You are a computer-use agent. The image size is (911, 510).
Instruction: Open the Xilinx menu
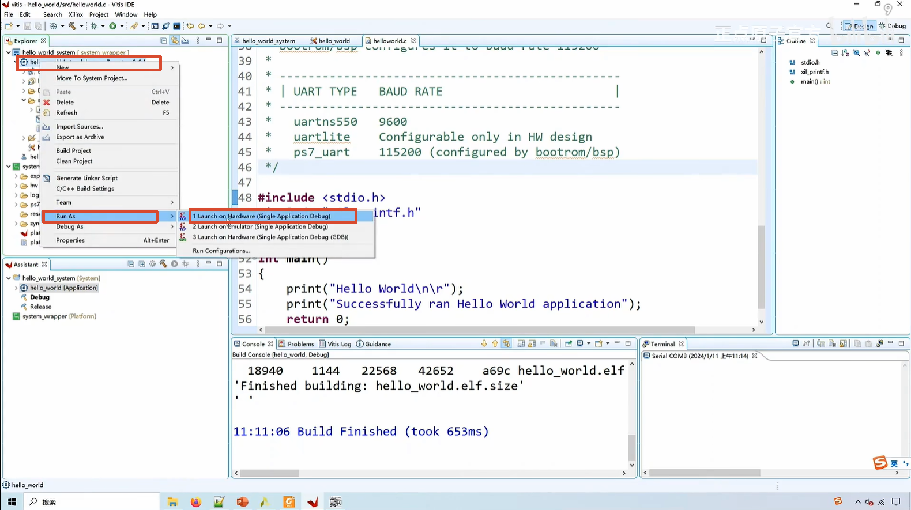pyautogui.click(x=76, y=14)
